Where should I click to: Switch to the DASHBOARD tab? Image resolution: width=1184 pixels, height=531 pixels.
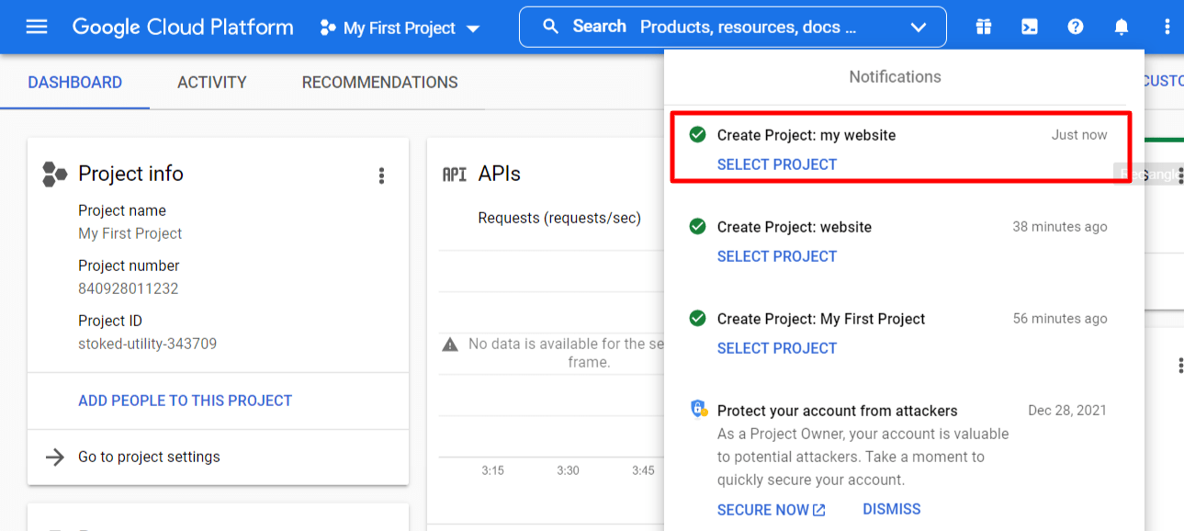(x=75, y=82)
